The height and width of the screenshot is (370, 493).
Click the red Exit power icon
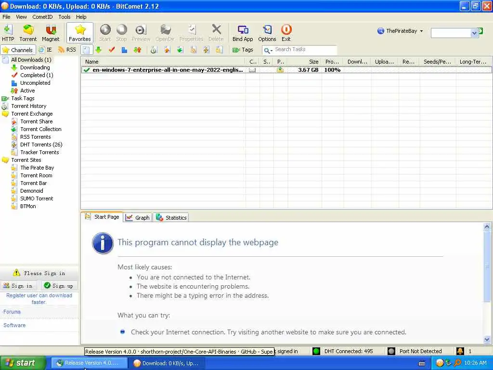tap(286, 33)
